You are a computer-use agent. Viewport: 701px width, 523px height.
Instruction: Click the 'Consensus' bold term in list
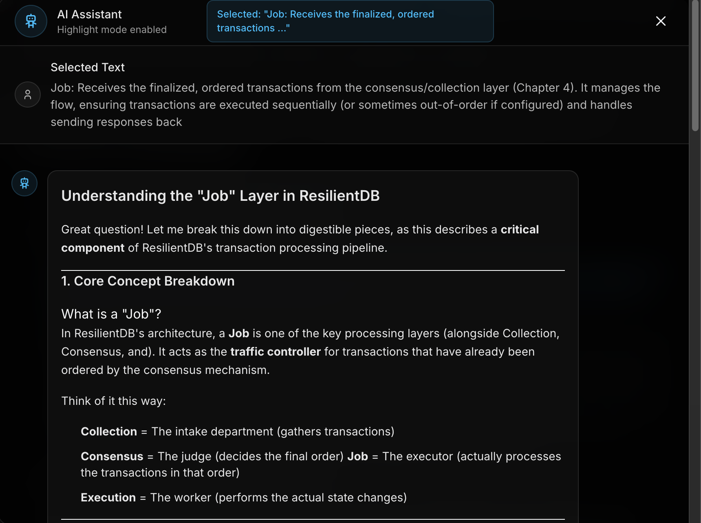(x=112, y=456)
